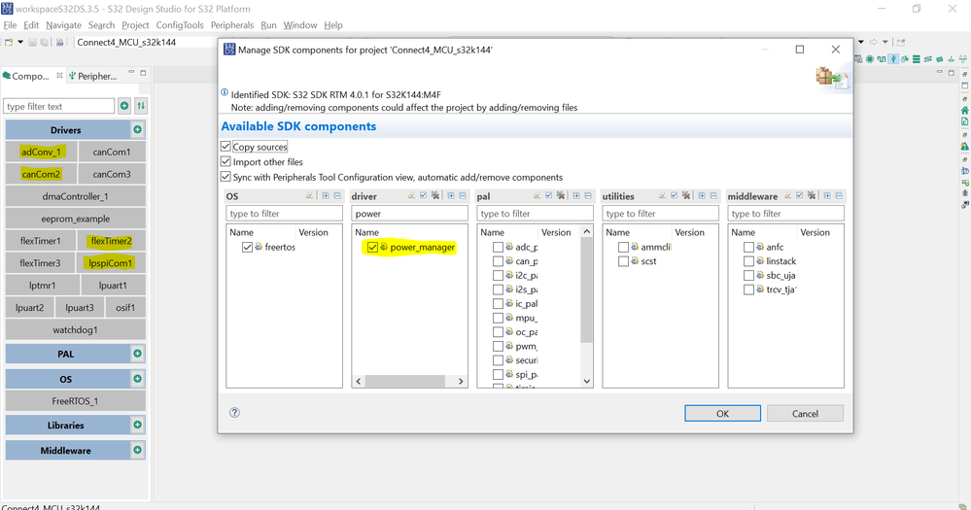The height and width of the screenshot is (510, 971).
Task: Click the help question mark icon in dialog
Action: click(x=234, y=413)
